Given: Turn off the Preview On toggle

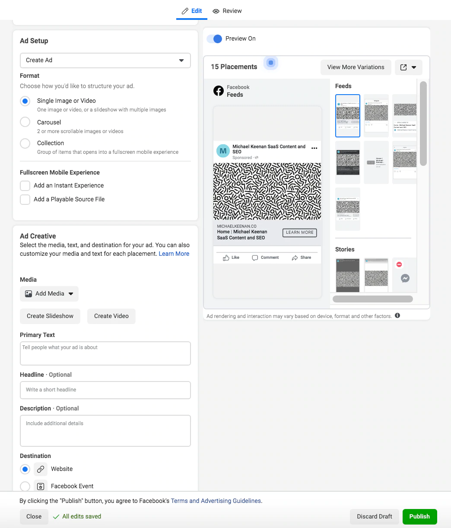Looking at the screenshot, I should [x=214, y=39].
